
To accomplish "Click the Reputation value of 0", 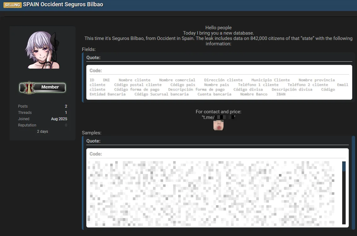I will coord(66,125).
